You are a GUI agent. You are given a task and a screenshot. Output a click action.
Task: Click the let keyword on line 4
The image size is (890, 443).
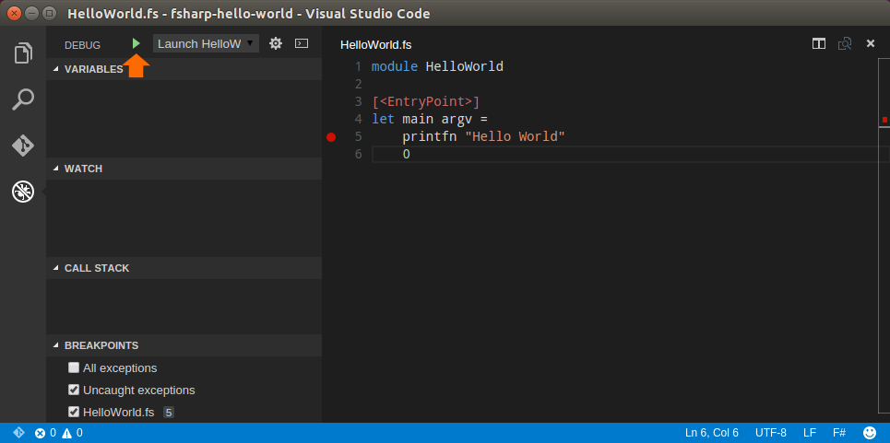pos(383,120)
